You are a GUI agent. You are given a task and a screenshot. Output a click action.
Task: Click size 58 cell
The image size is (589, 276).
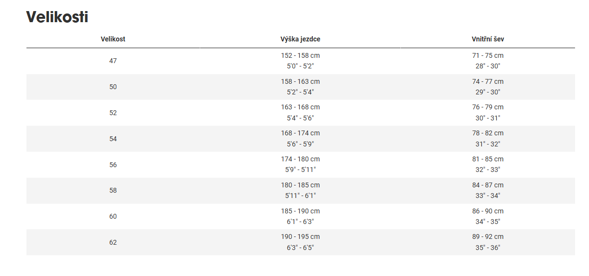click(x=113, y=190)
